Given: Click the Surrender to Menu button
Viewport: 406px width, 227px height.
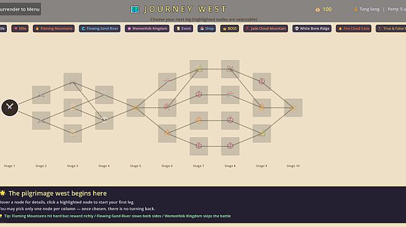Looking at the screenshot, I should pyautogui.click(x=20, y=9).
